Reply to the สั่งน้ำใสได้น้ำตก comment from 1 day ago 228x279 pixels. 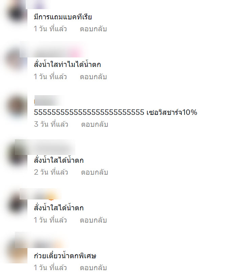pos(93,220)
